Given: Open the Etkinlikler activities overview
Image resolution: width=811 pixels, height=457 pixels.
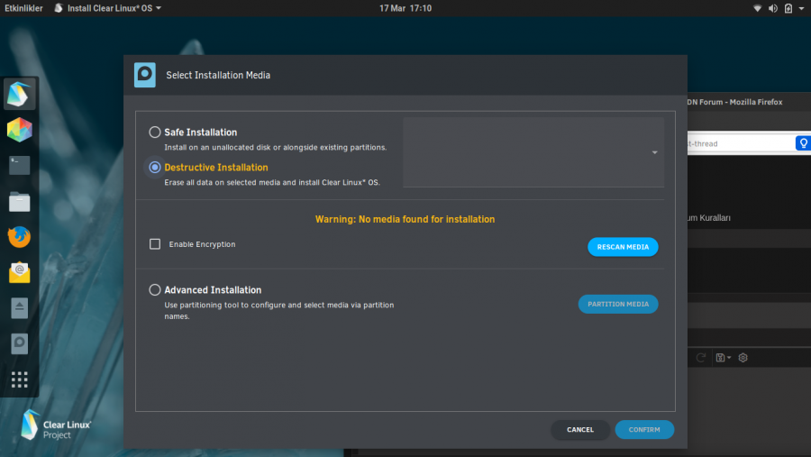Looking at the screenshot, I should (x=23, y=8).
